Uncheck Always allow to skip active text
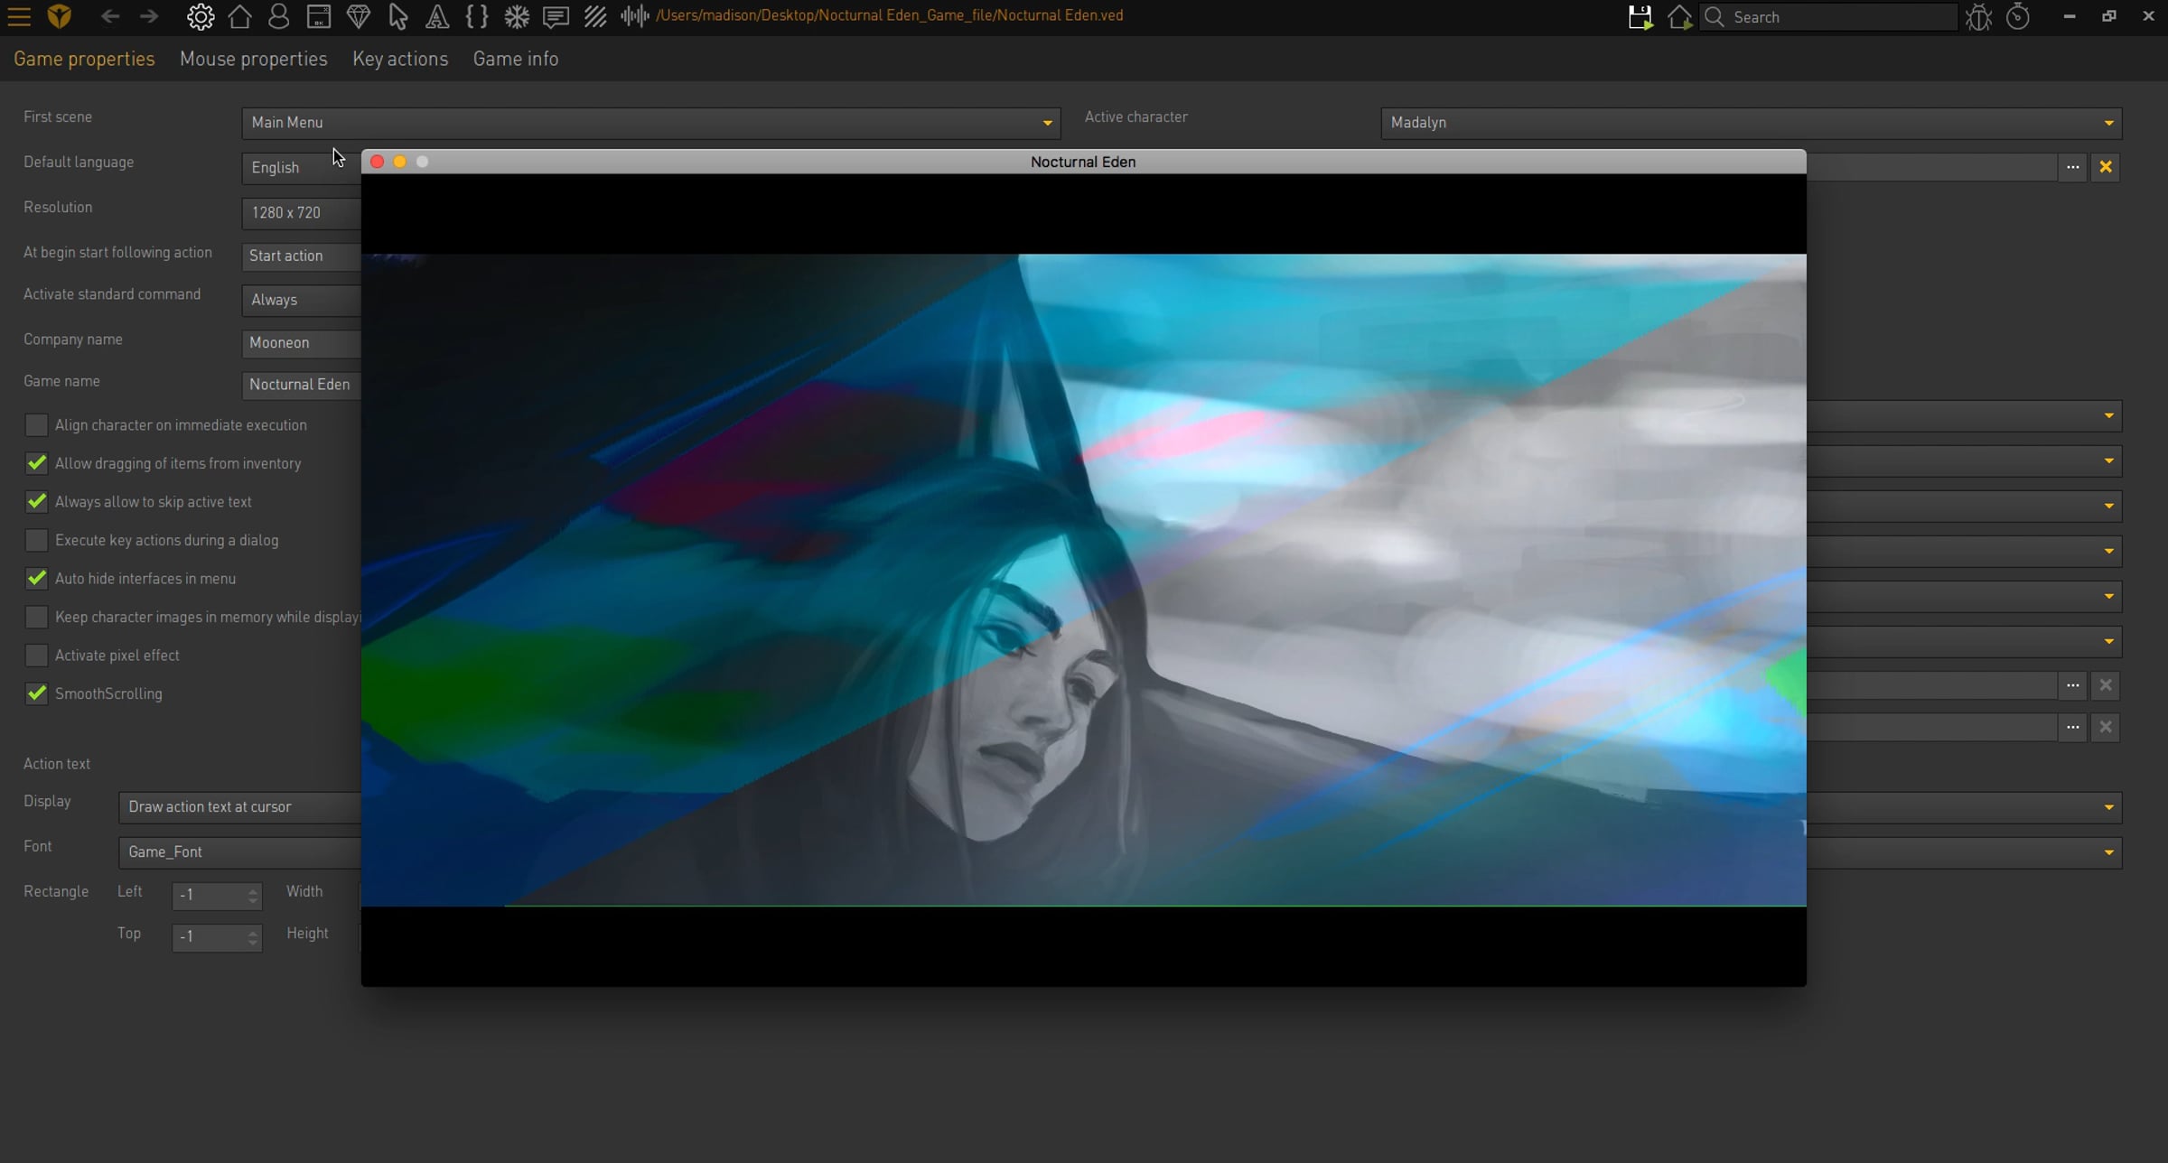This screenshot has height=1163, width=2168. [36, 502]
